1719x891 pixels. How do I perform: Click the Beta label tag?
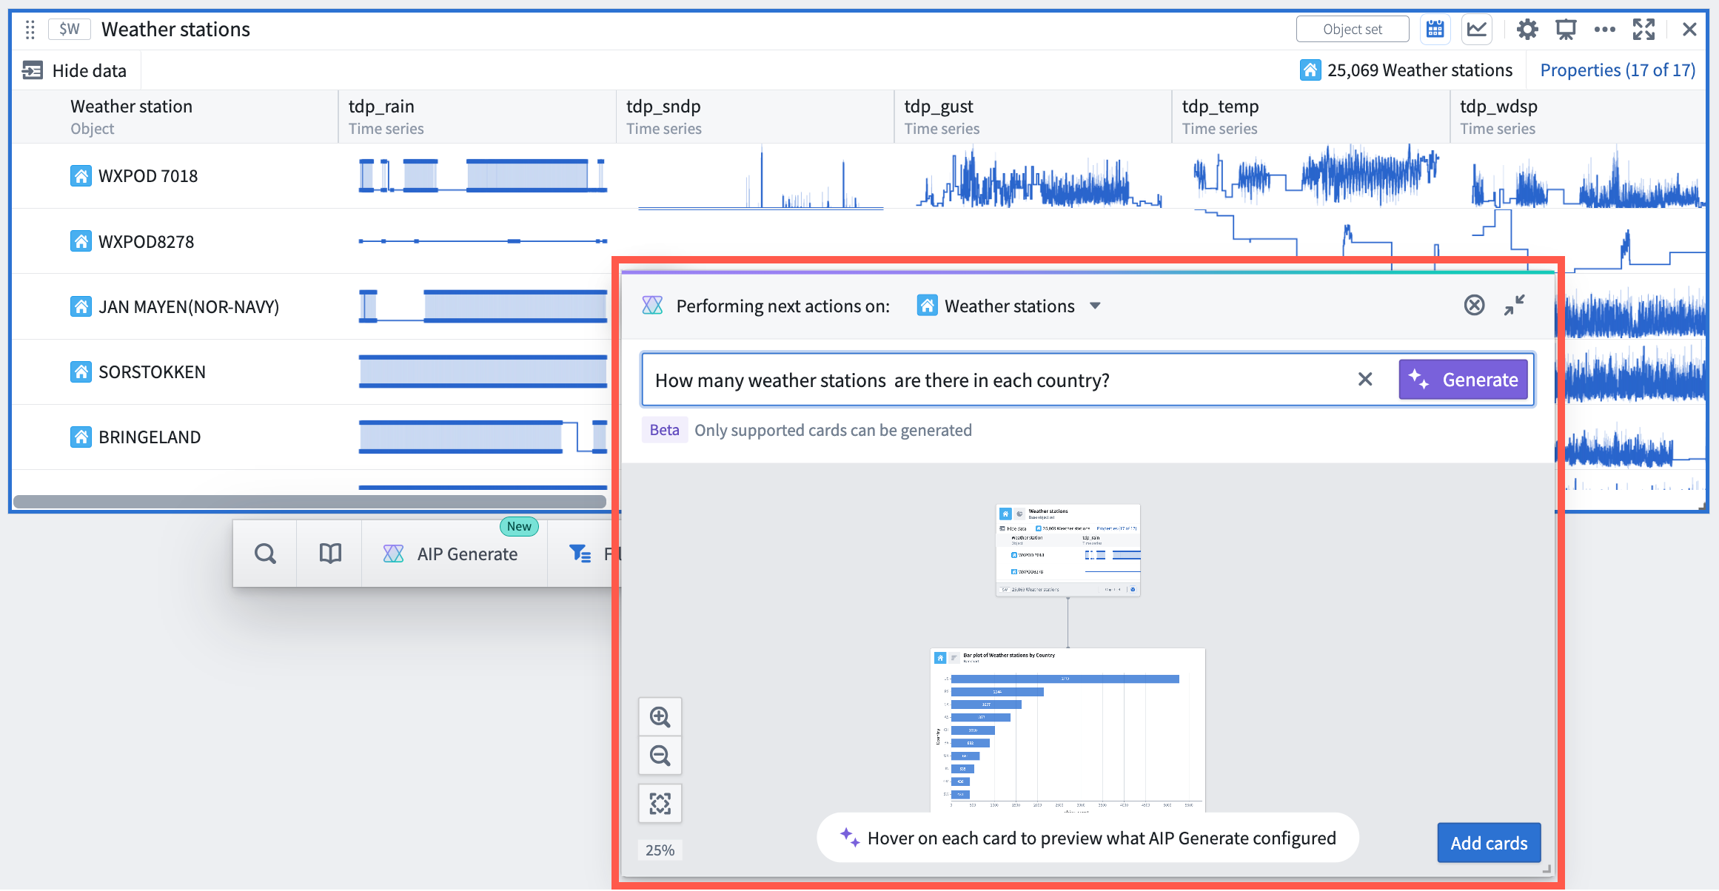pos(664,430)
